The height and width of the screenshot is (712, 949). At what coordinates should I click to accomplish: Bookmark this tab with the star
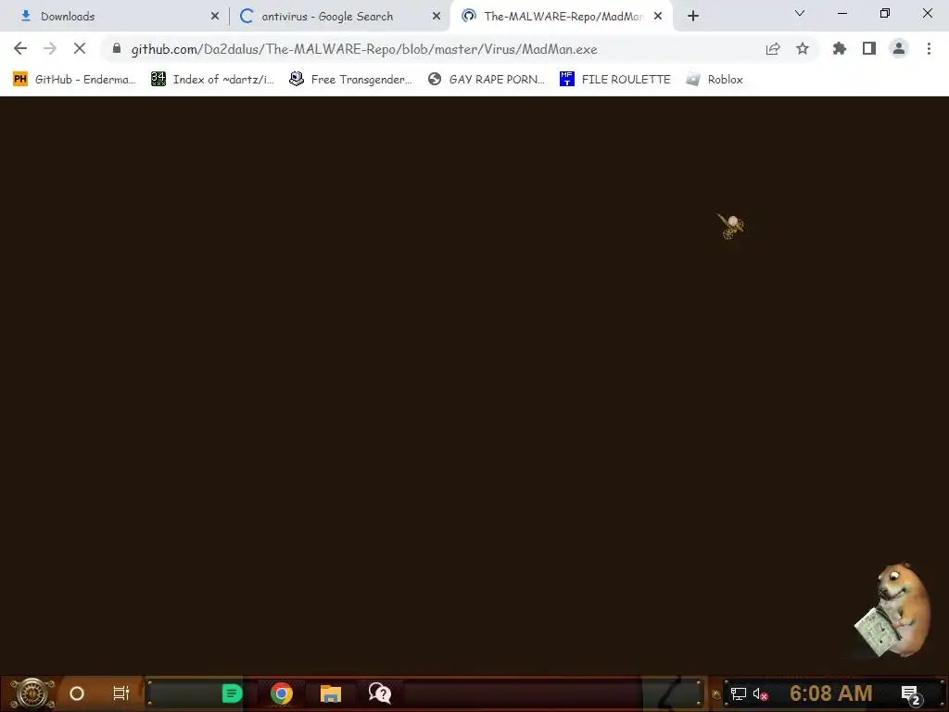click(803, 48)
